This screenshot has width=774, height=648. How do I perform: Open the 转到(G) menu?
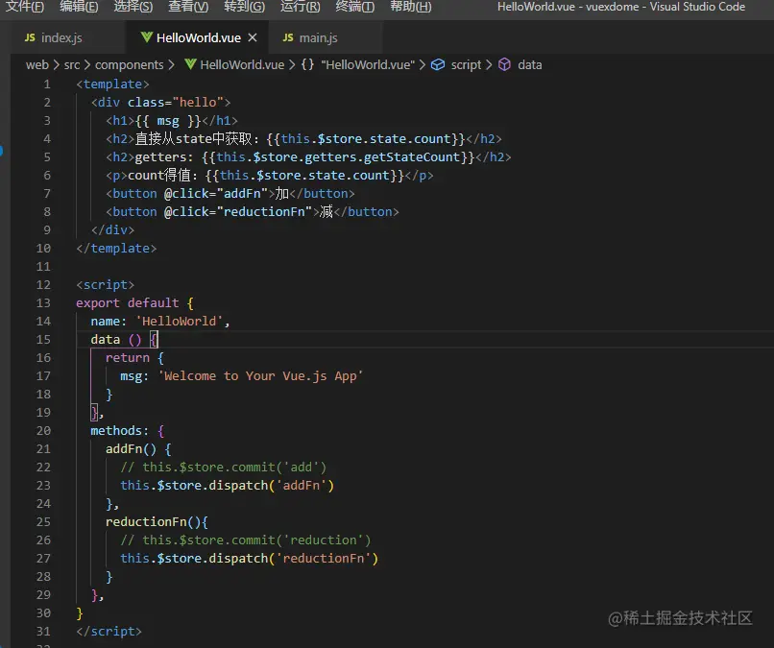pos(244,7)
